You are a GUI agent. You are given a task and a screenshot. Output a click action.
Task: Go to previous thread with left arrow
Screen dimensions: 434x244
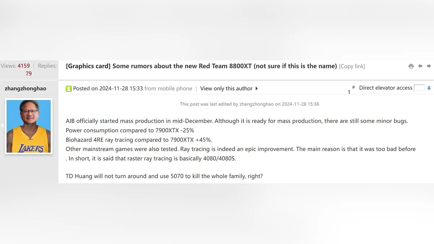click(420, 66)
